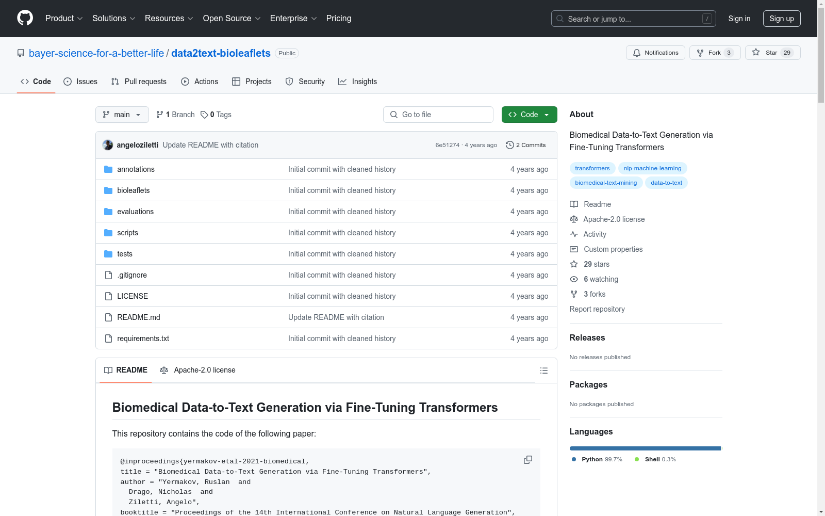The width and height of the screenshot is (825, 516).
Task: Open the Pricing page
Action: pos(339,19)
